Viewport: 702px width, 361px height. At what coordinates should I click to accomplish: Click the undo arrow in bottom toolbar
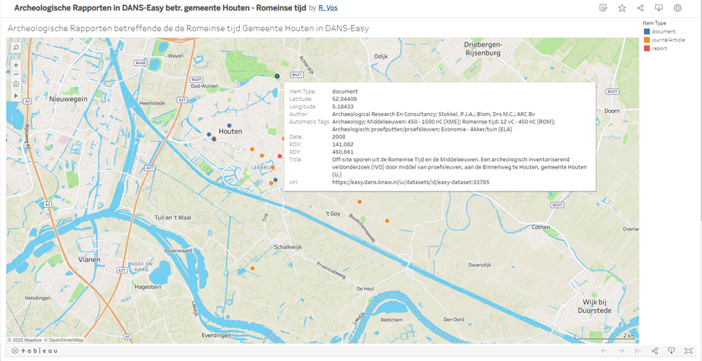point(604,351)
